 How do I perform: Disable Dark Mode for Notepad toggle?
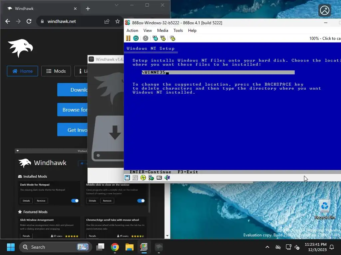coord(75,201)
